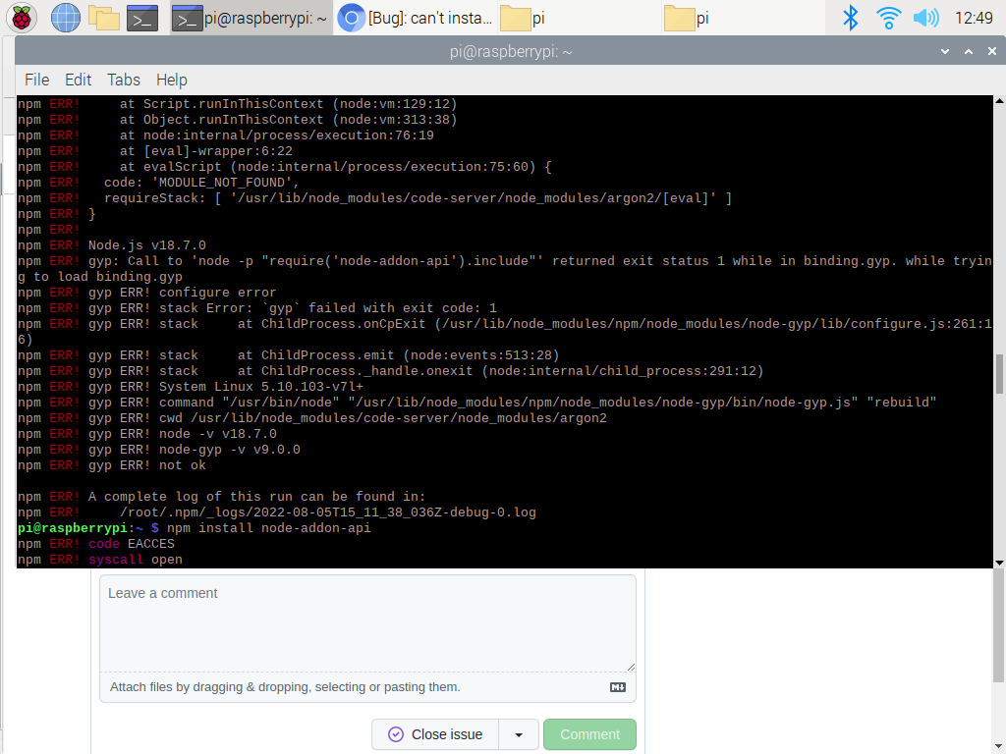Click the Close issue button
The height and width of the screenshot is (754, 1006).
point(435,734)
